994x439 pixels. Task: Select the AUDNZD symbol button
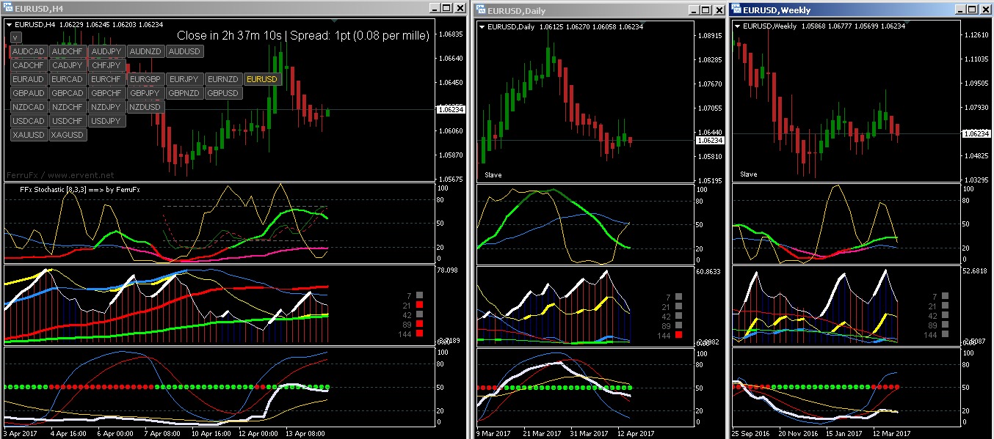pos(145,52)
